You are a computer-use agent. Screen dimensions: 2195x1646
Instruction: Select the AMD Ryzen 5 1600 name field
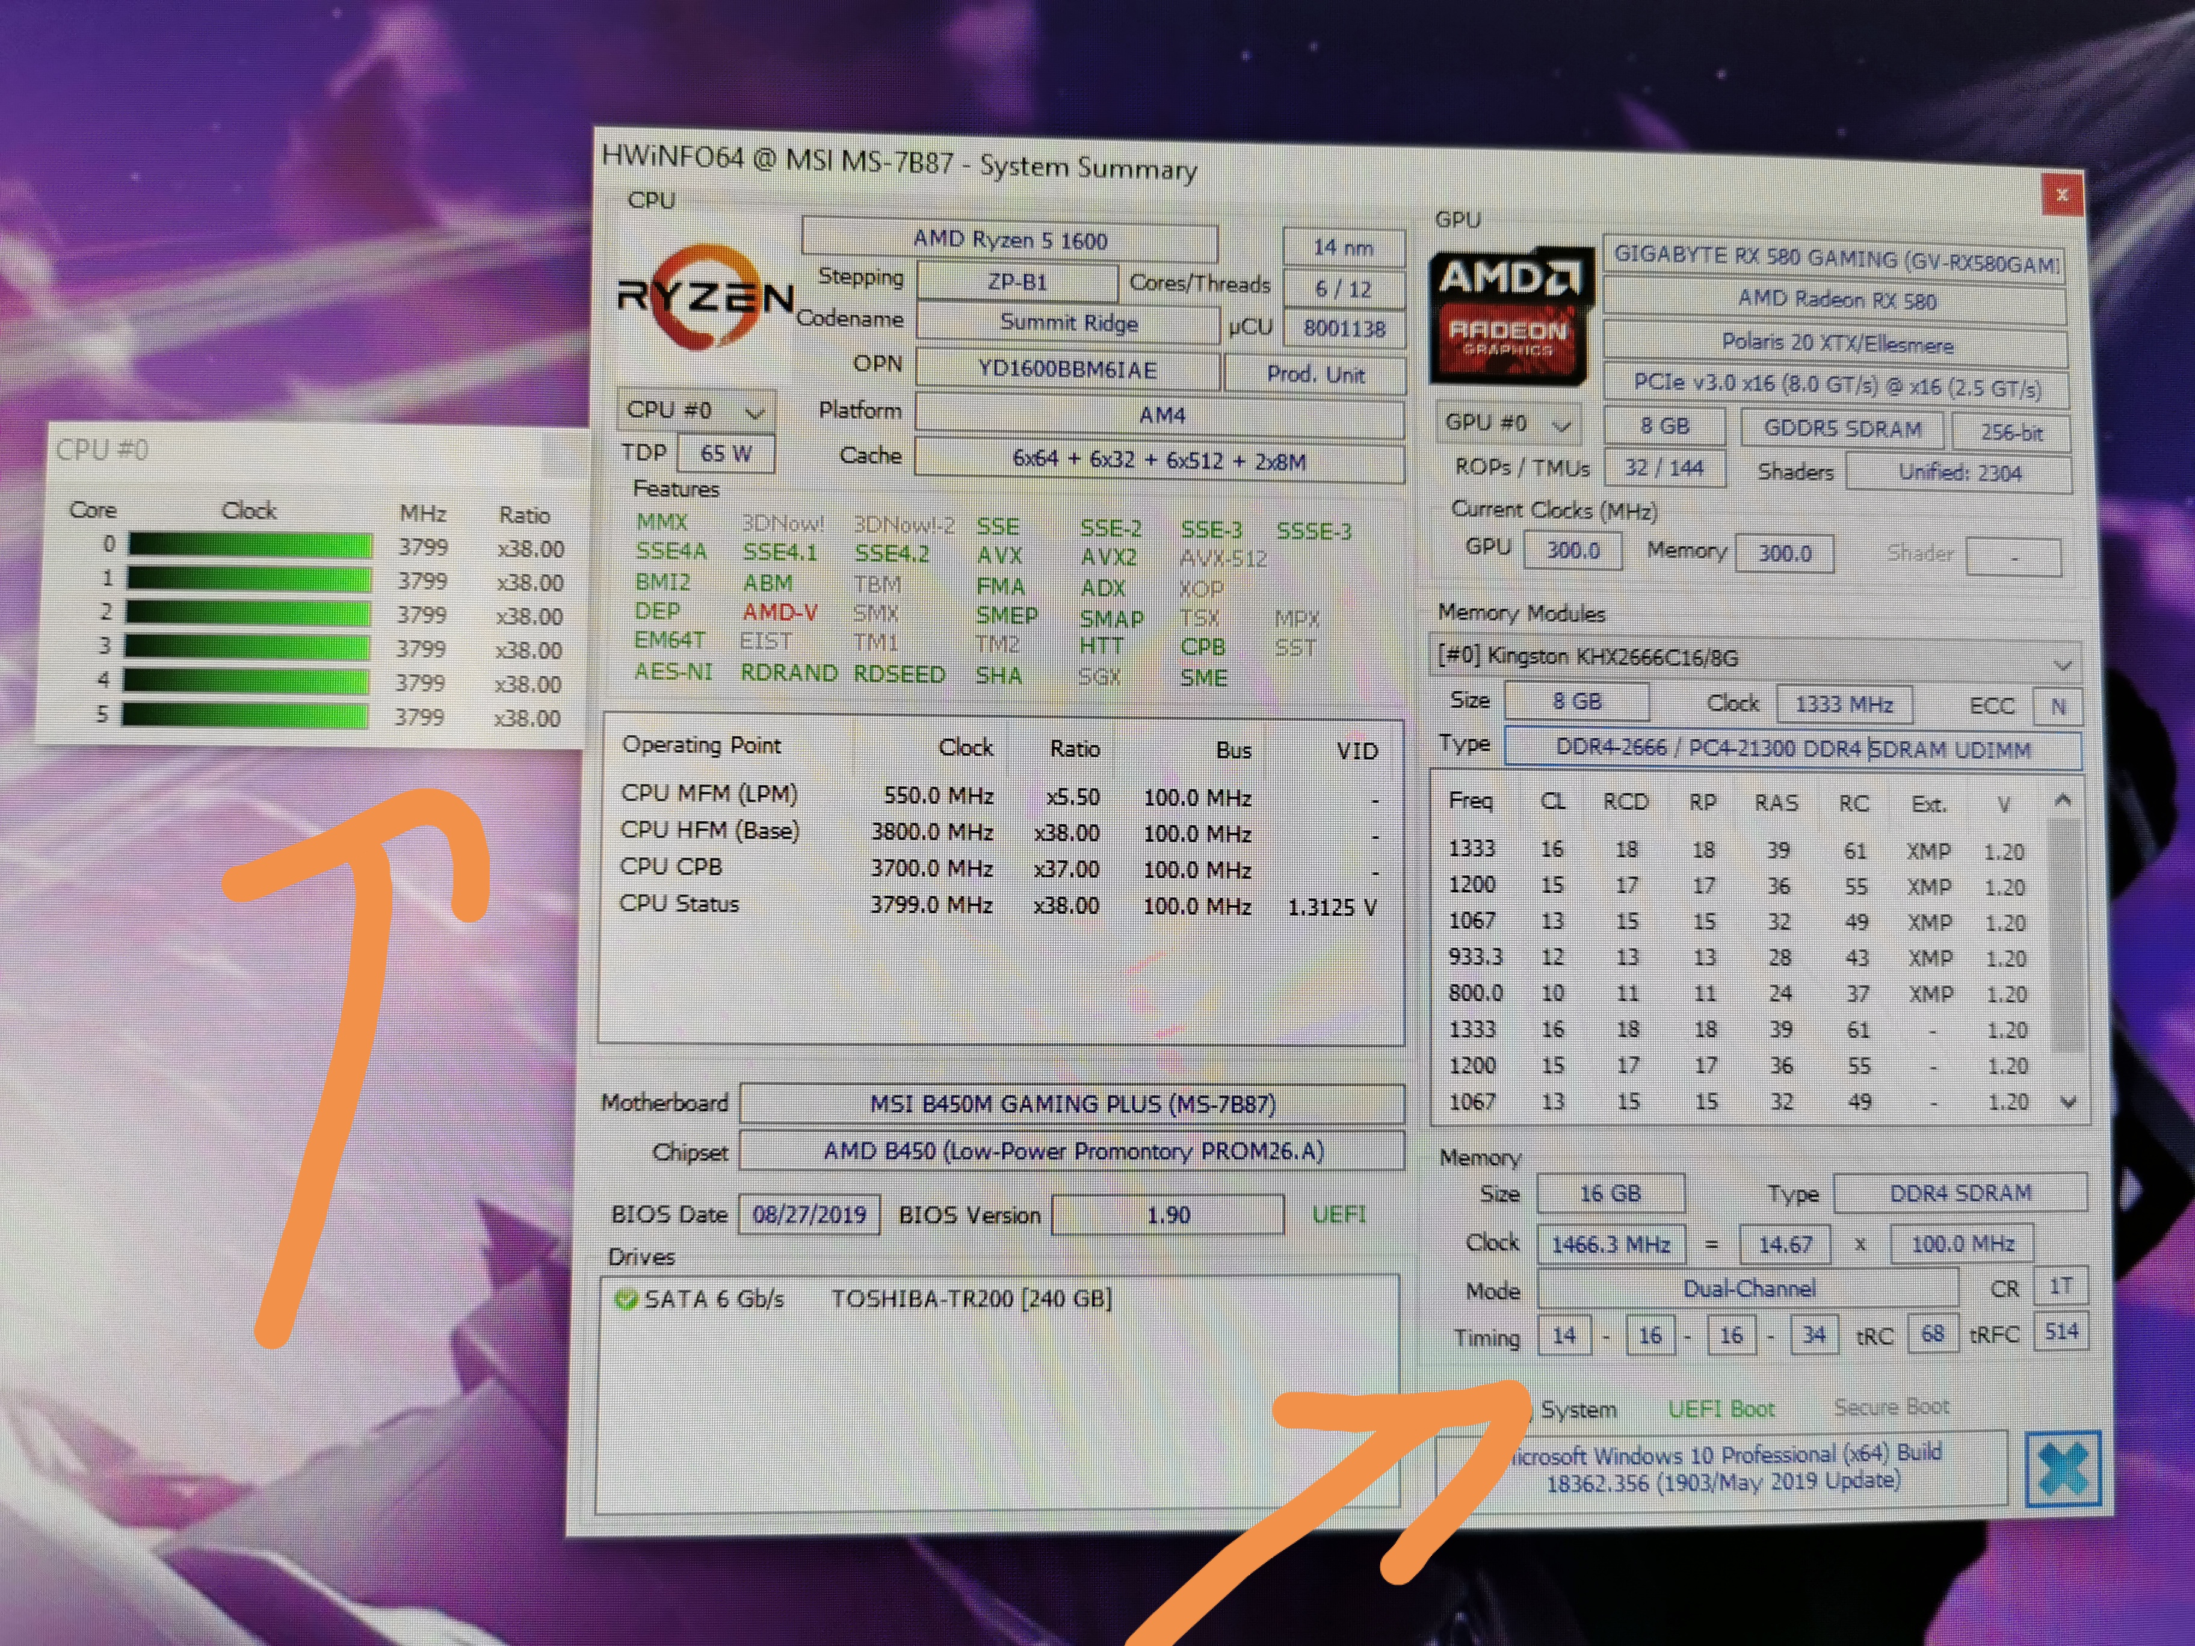[1009, 240]
